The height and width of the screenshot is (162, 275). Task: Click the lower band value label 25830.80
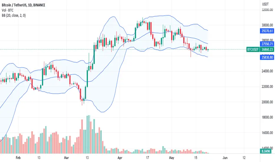267,57
